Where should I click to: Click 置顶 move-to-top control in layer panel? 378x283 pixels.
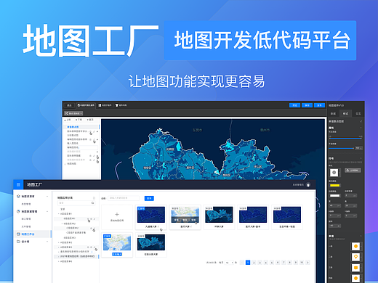click(90, 120)
